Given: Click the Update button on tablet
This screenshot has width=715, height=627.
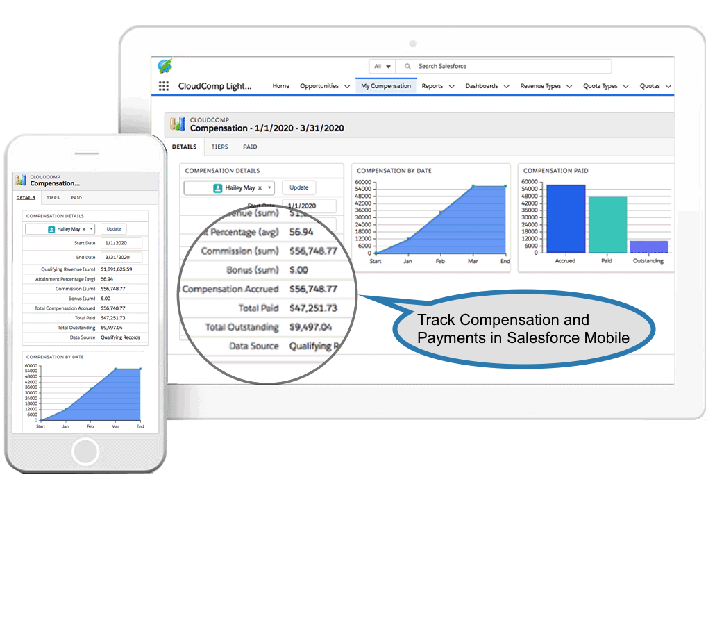Looking at the screenshot, I should coord(298,187).
